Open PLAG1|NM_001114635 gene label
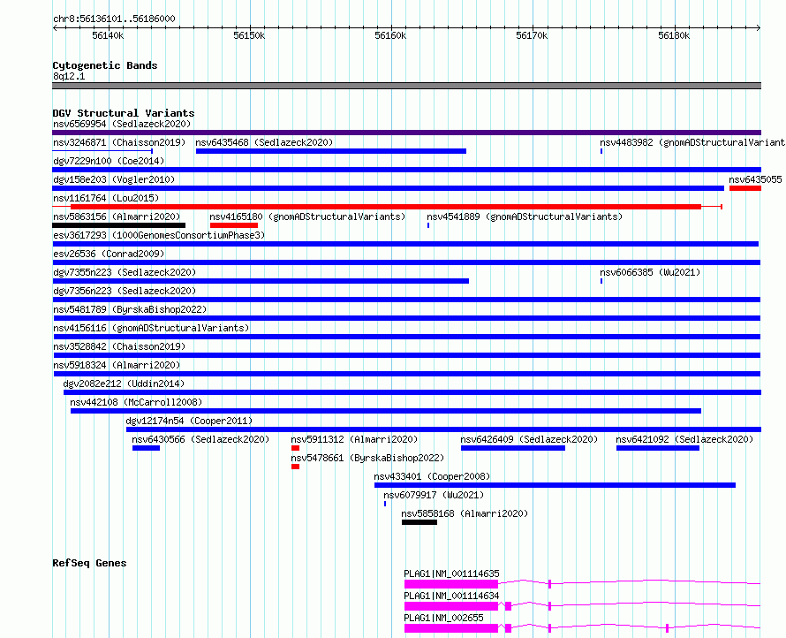Screen dimensions: 786x638 coord(451,573)
